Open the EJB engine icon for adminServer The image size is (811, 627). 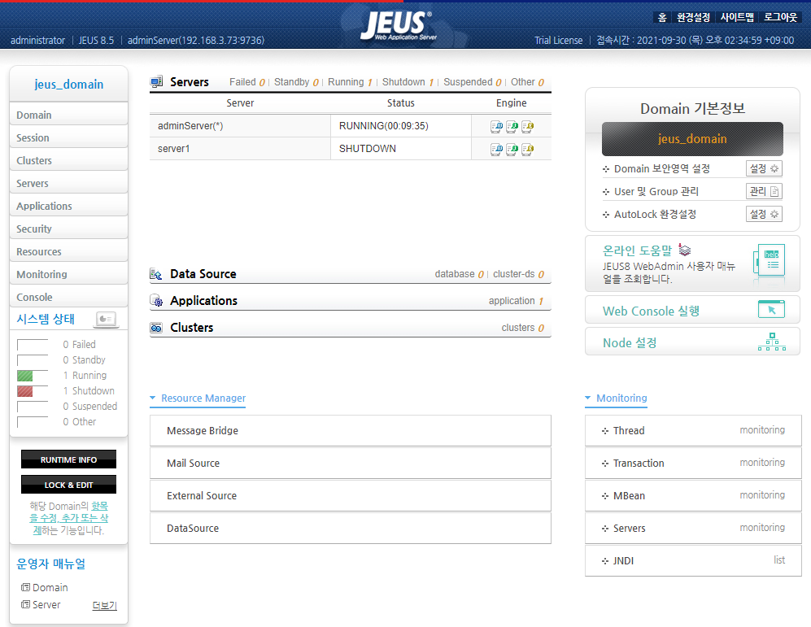pos(528,126)
